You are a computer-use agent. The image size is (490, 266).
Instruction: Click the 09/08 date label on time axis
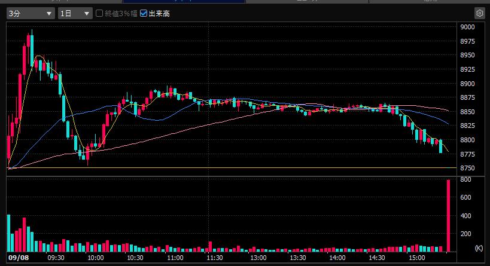(19, 258)
